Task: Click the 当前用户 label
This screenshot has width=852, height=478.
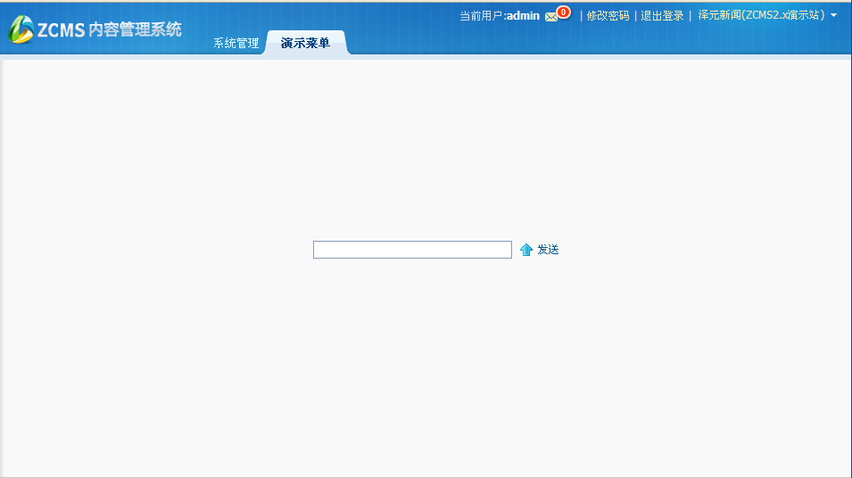Action: 481,15
